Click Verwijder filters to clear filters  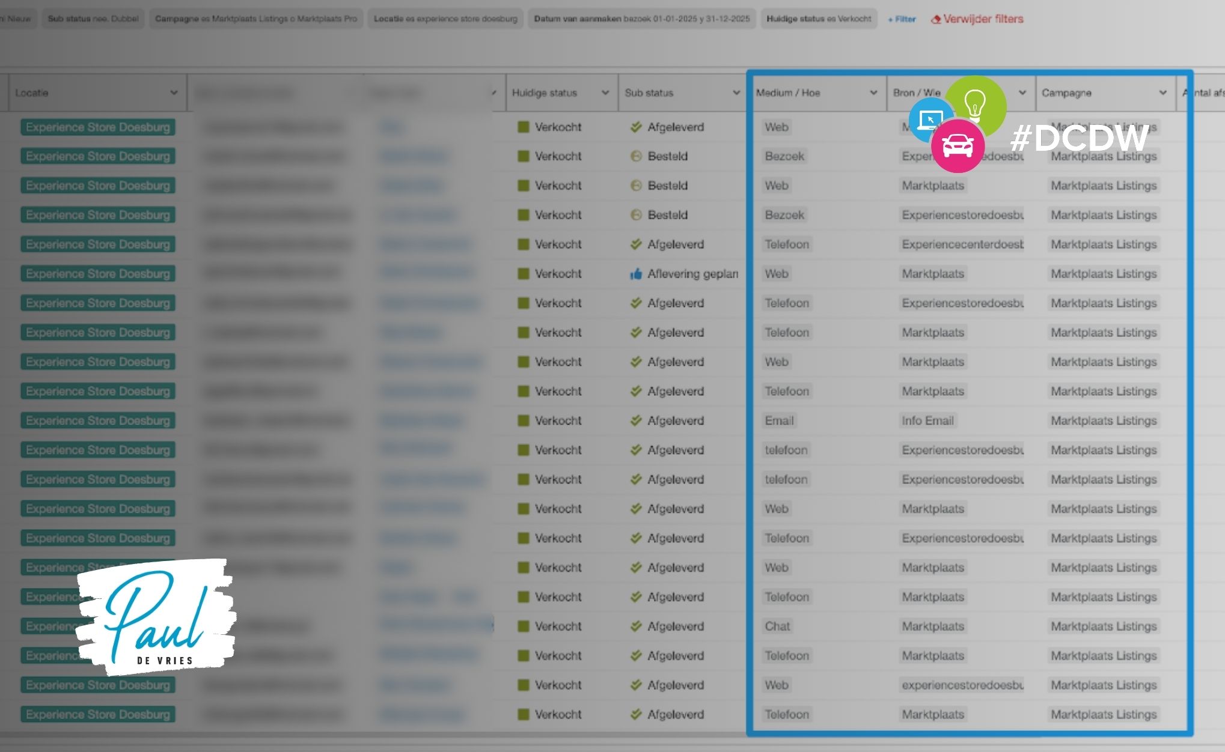(983, 19)
